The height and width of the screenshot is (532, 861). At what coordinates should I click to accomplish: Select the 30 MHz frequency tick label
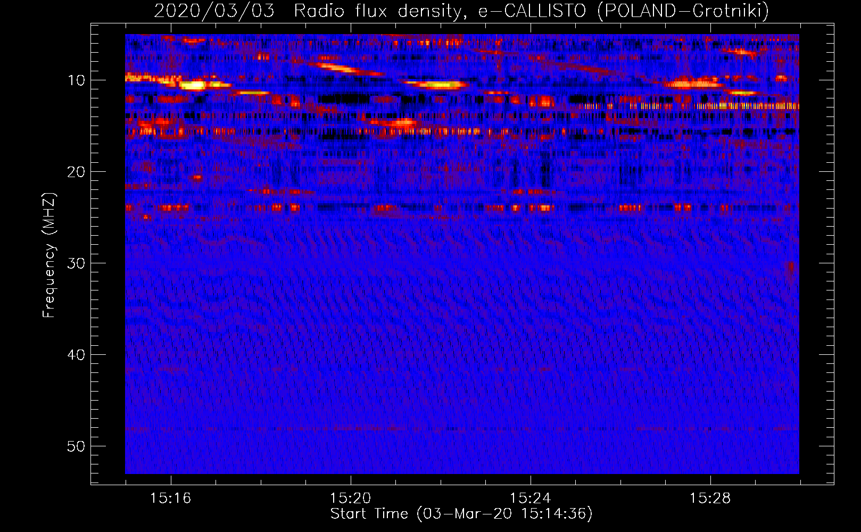tap(76, 263)
